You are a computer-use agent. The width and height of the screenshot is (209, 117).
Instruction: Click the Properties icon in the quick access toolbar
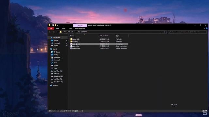click(53, 25)
